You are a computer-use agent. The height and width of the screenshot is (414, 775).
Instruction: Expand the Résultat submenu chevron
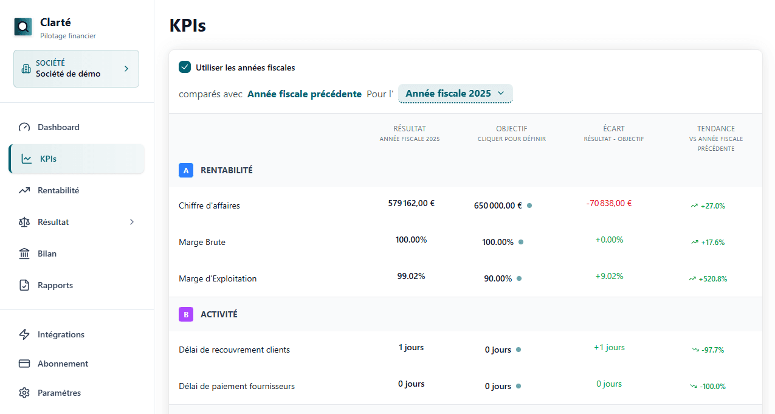(132, 222)
